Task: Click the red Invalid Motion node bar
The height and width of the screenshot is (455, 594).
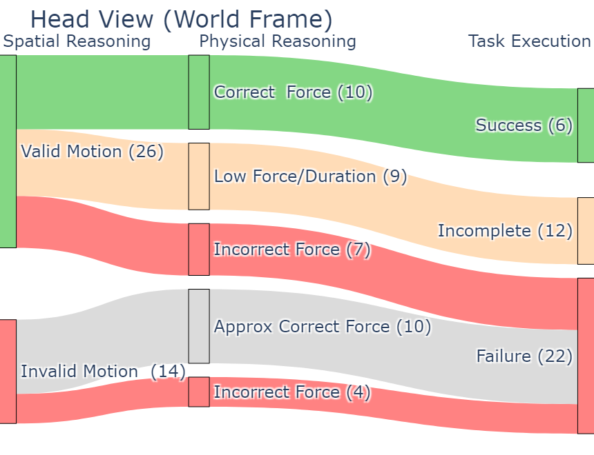Action: click(8, 371)
